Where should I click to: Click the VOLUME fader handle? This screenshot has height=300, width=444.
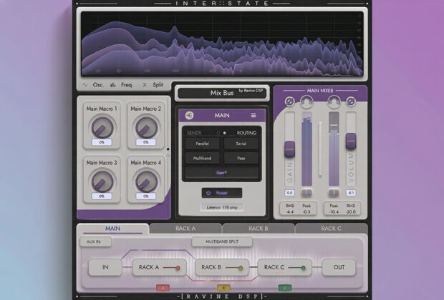[x=351, y=141]
